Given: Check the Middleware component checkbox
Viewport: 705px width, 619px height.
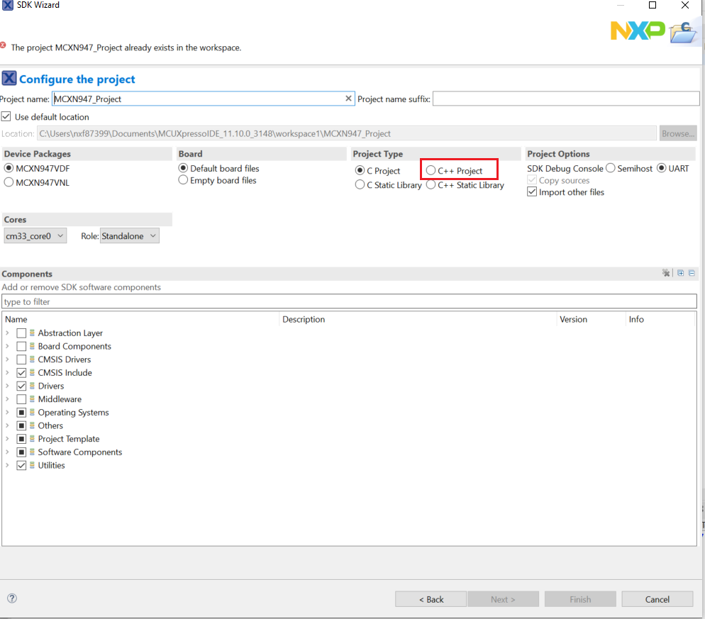Looking at the screenshot, I should tap(21, 399).
